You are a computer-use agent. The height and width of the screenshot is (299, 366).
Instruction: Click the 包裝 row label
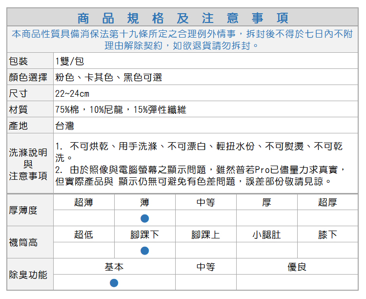tap(19, 61)
